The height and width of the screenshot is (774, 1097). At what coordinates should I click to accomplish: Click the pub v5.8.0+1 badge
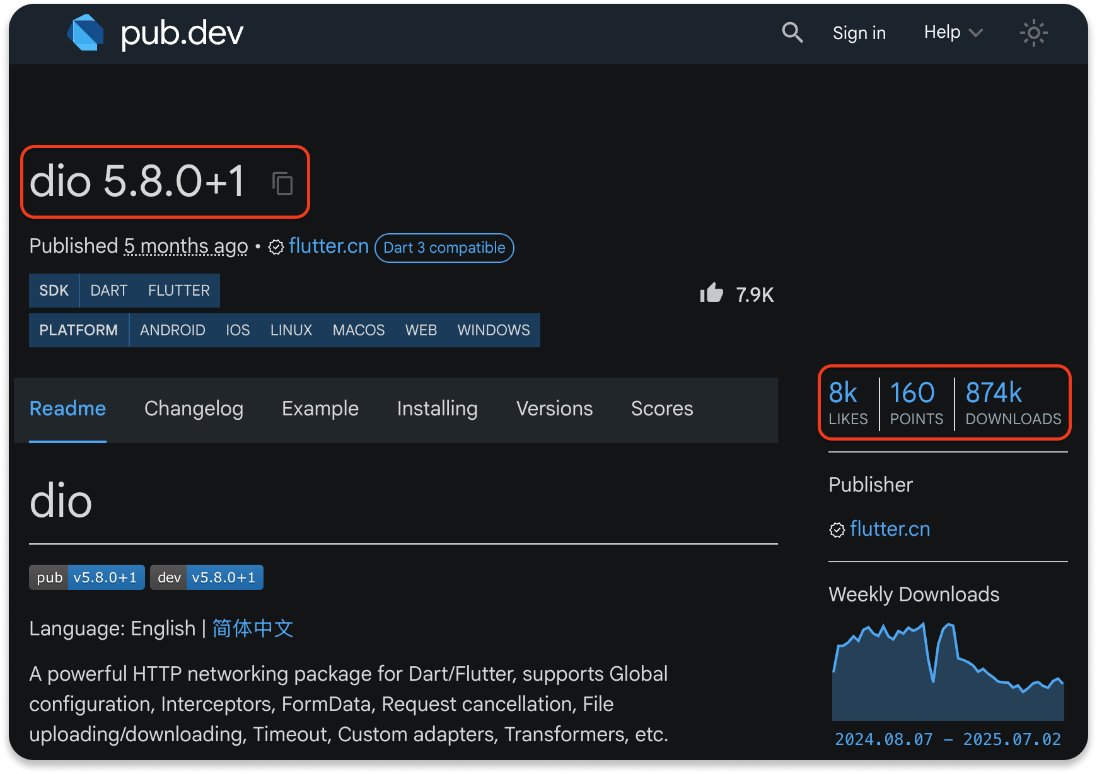click(x=87, y=577)
